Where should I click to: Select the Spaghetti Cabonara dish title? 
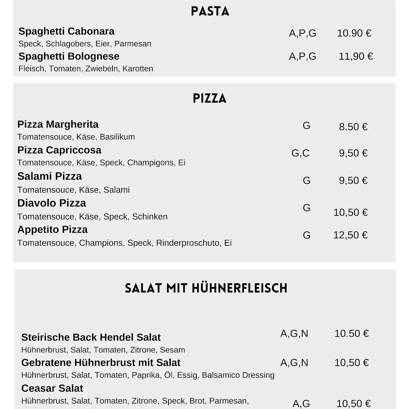click(66, 31)
